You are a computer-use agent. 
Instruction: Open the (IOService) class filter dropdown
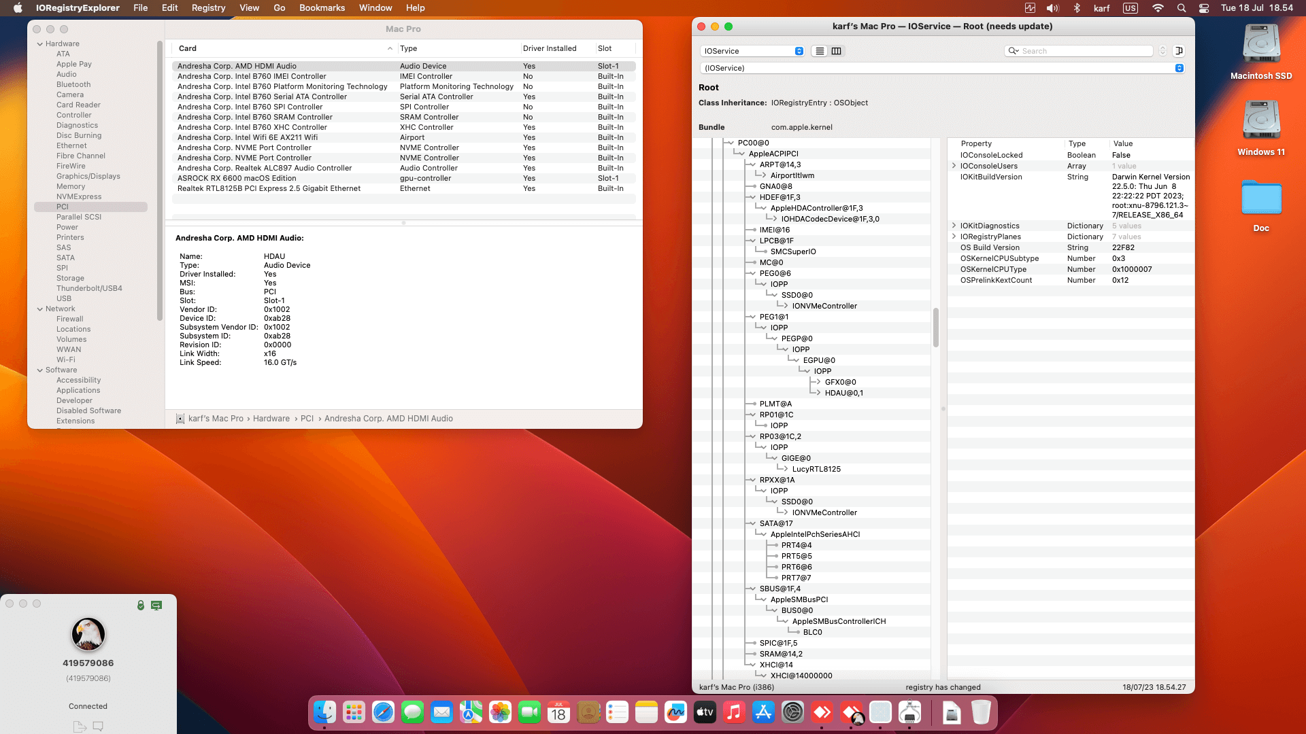click(942, 68)
